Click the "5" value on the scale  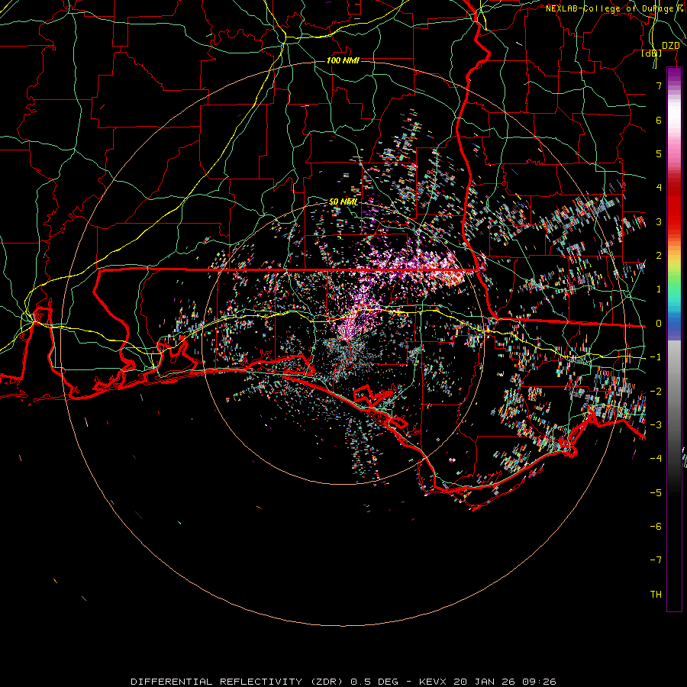(x=659, y=153)
